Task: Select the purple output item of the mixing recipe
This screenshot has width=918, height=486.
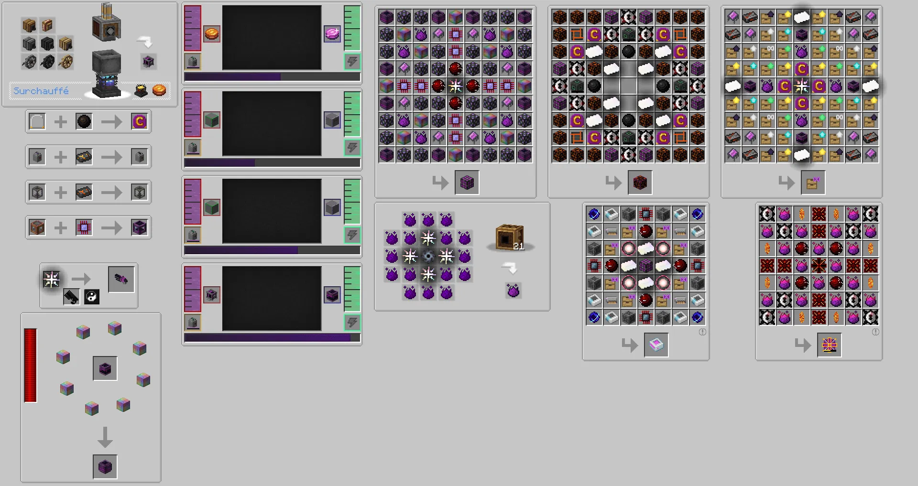Action: [148, 62]
